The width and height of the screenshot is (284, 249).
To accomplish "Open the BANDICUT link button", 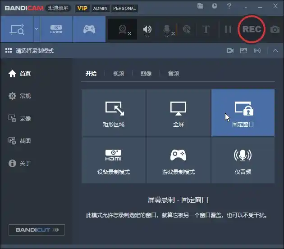I will point(37,230).
